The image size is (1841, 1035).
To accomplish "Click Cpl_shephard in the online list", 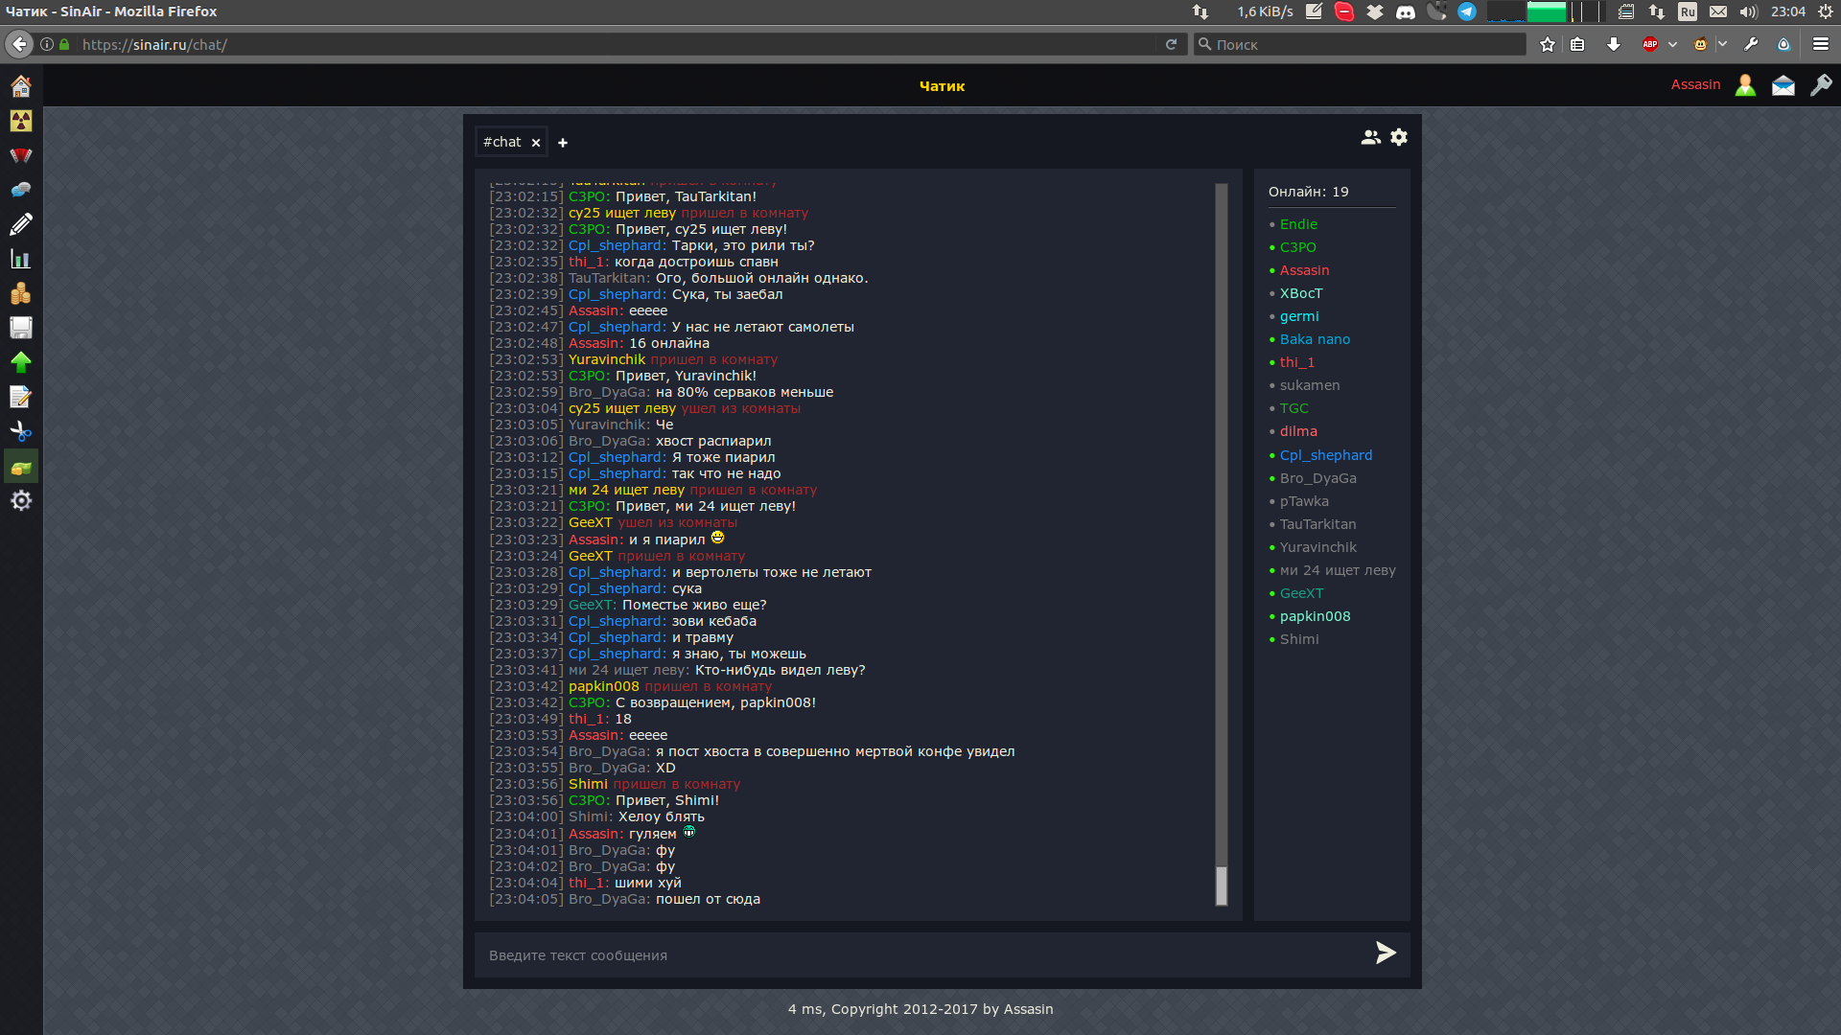I will (1325, 455).
